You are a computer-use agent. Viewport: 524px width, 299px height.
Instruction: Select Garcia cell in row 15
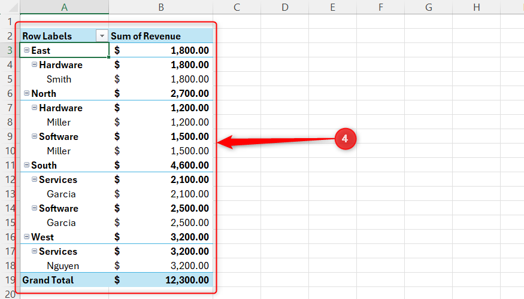point(64,222)
